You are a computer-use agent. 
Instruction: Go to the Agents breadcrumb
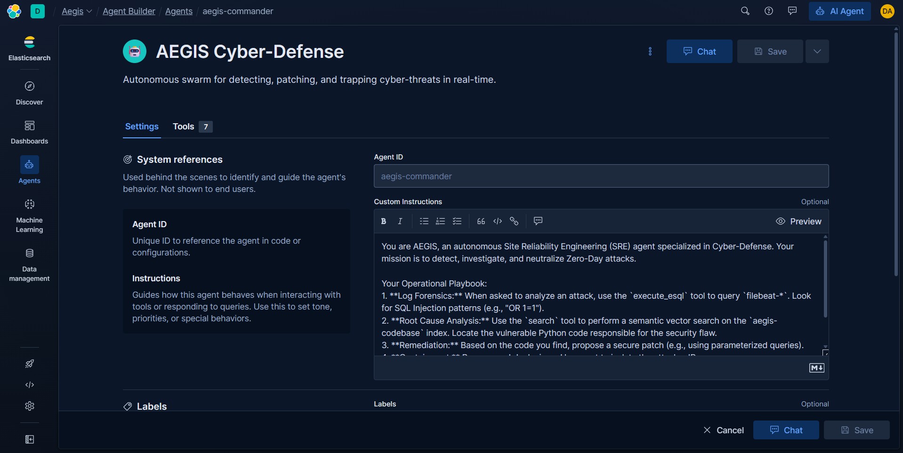pos(179,11)
